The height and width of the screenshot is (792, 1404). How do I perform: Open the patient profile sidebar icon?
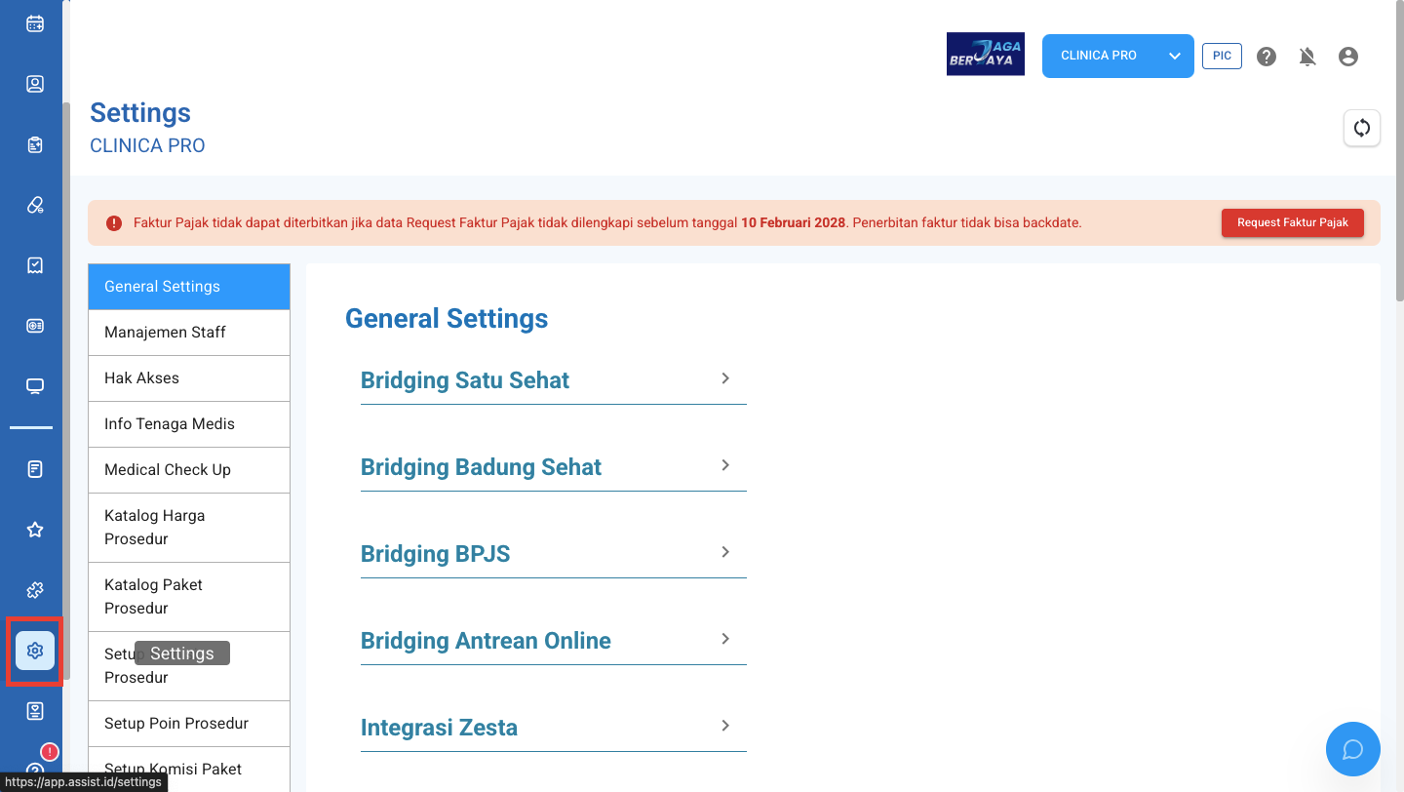point(35,84)
